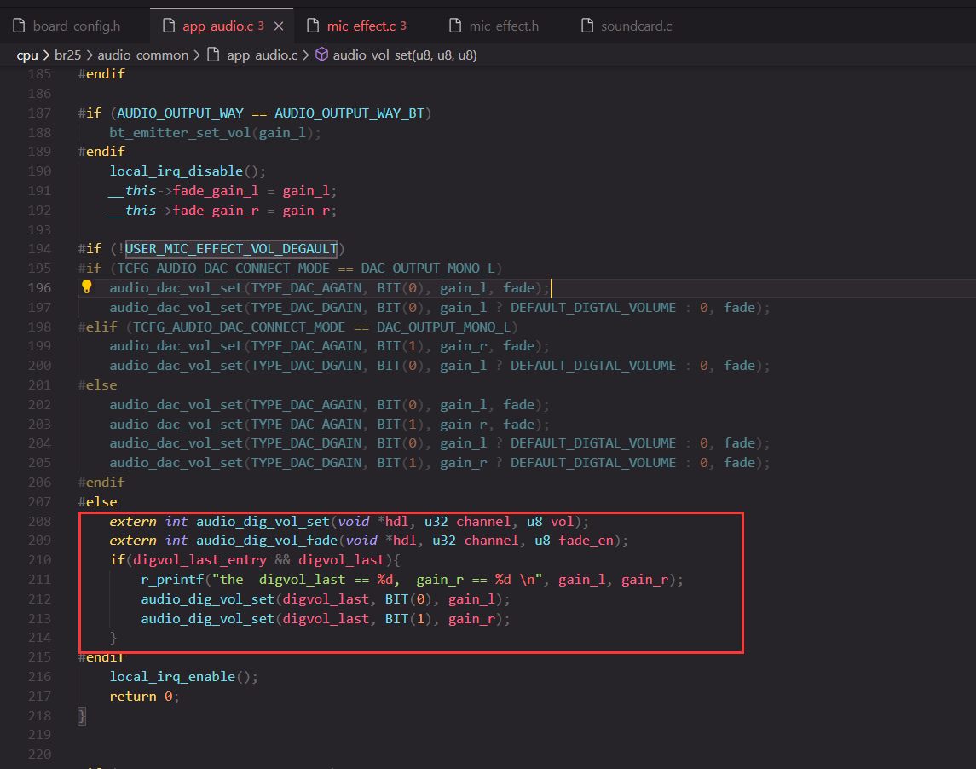Click the file icon on soundcard.c tab
Screen dimensions: 976x769
click(587, 26)
